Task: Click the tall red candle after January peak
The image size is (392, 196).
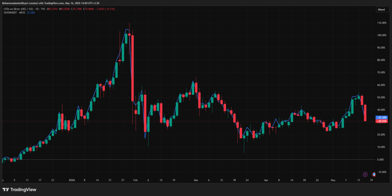Action: coord(132,68)
